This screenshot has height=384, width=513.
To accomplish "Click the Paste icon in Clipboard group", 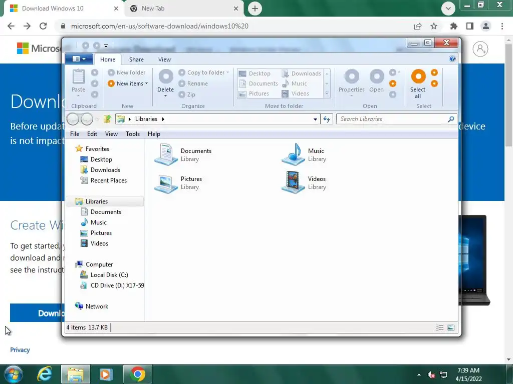I will click(79, 76).
